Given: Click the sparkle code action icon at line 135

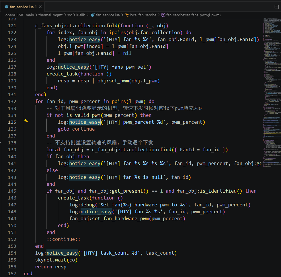Looking at the screenshot, I should tap(26, 121).
